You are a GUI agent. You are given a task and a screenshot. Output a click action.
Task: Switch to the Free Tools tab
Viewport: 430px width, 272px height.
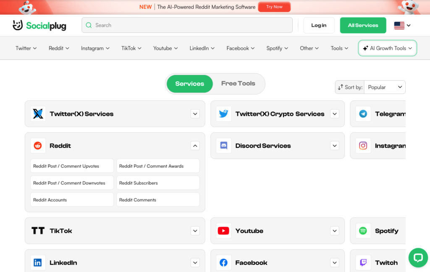click(x=238, y=84)
